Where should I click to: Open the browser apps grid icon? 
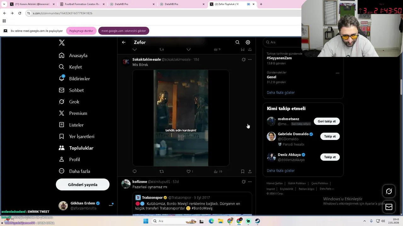click(4, 21)
